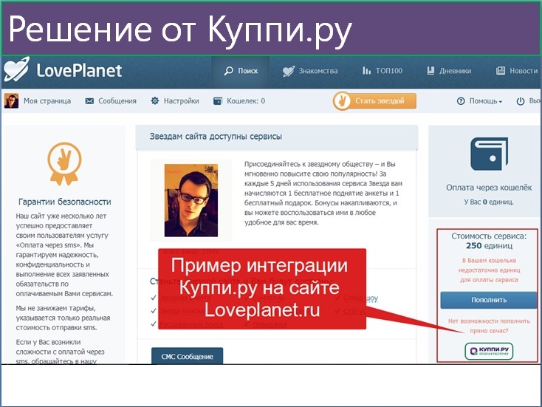Click the wallet icon beside Кошелек
Viewport: 542px width, 407px height.
pyautogui.click(x=218, y=101)
